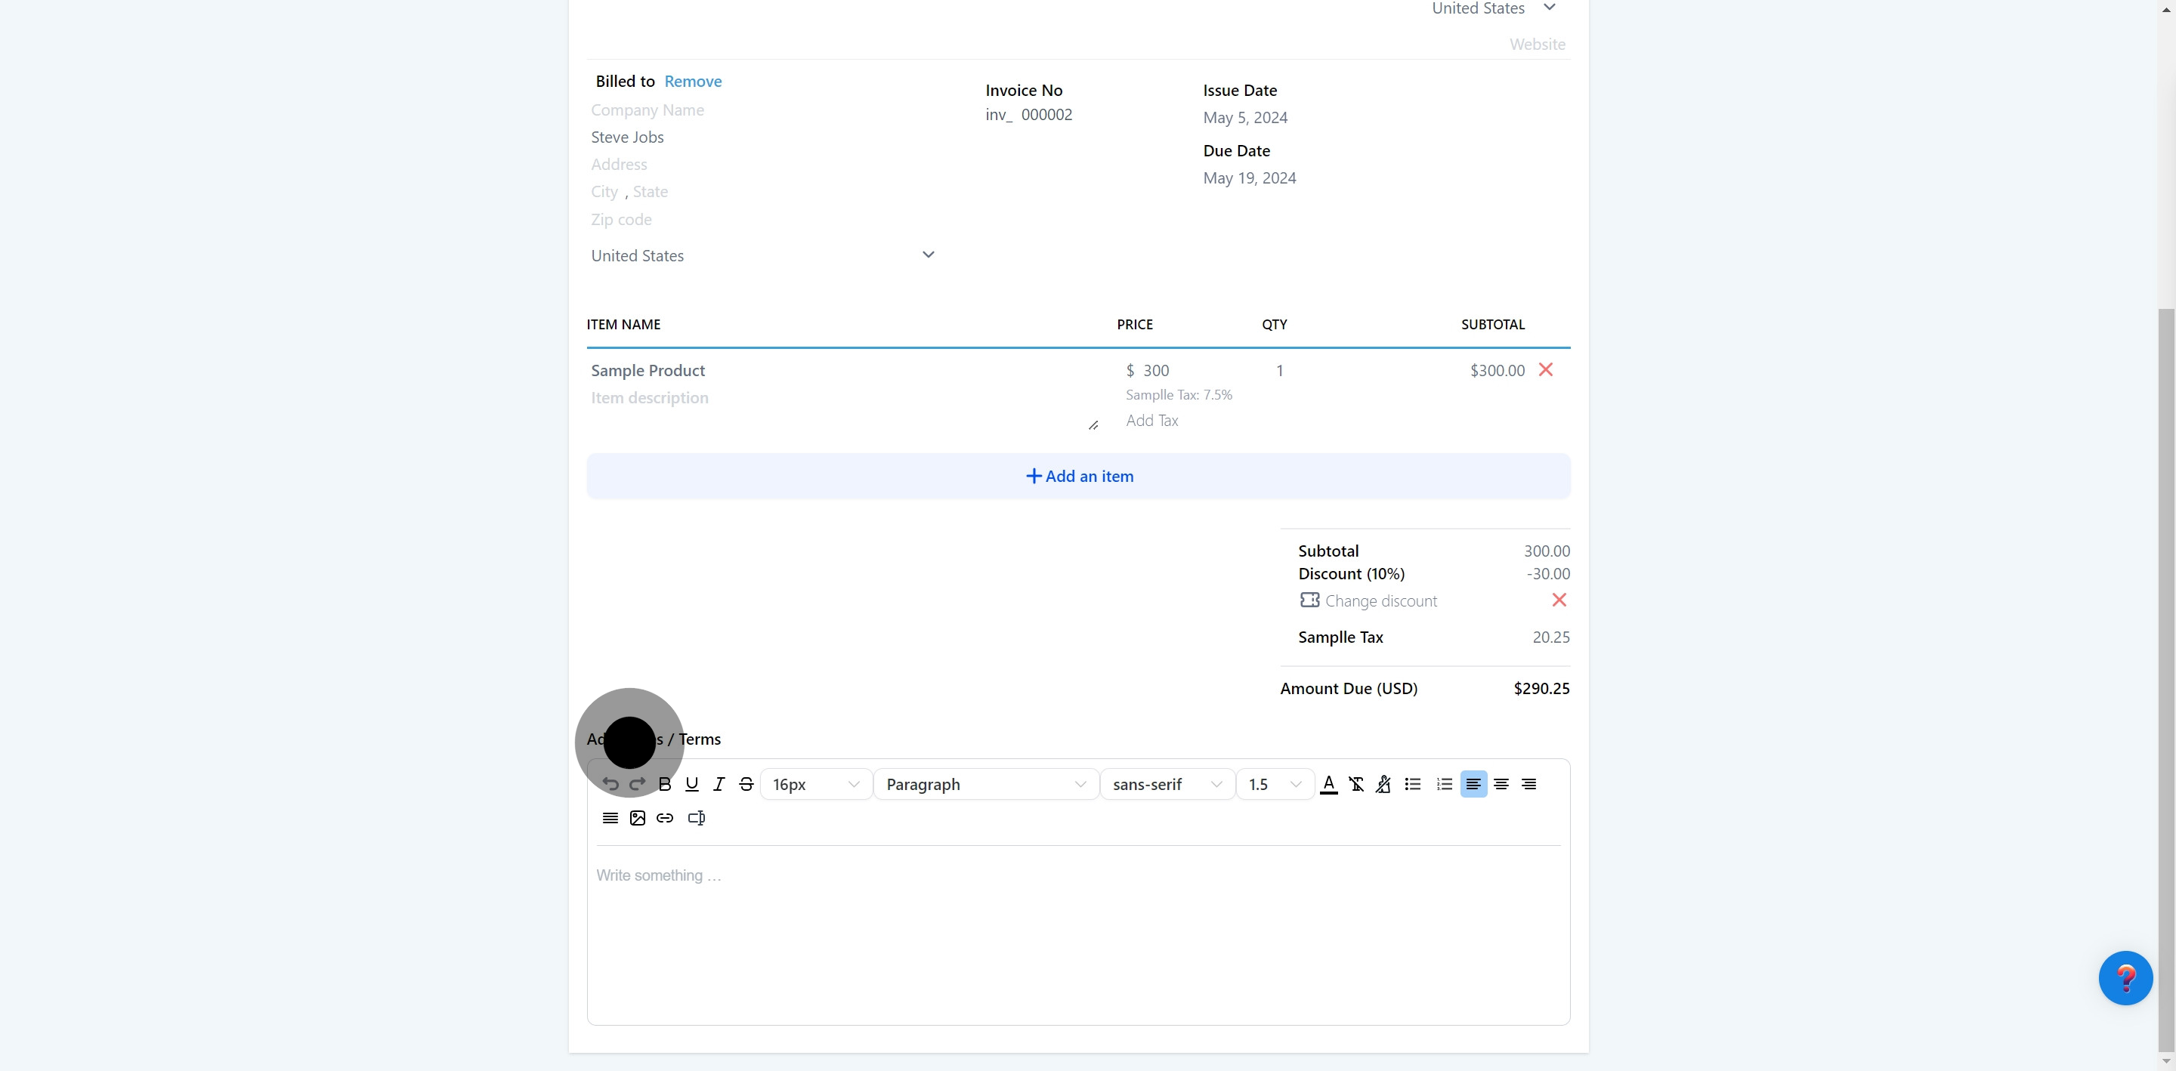Screen dimensions: 2176x1071
Task: Remove the discount with red X
Action: pos(1559,600)
